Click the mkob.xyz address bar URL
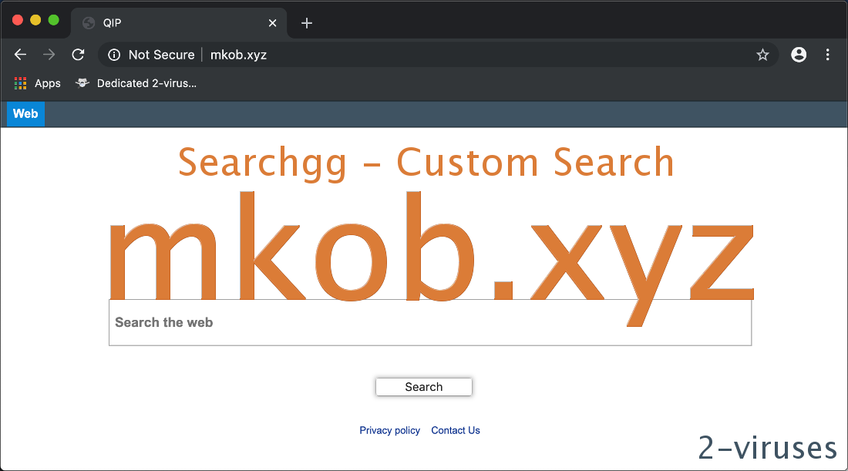848x471 pixels. point(237,55)
